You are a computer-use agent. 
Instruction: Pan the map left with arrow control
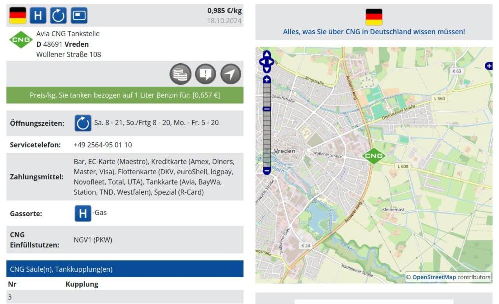coord(262,62)
